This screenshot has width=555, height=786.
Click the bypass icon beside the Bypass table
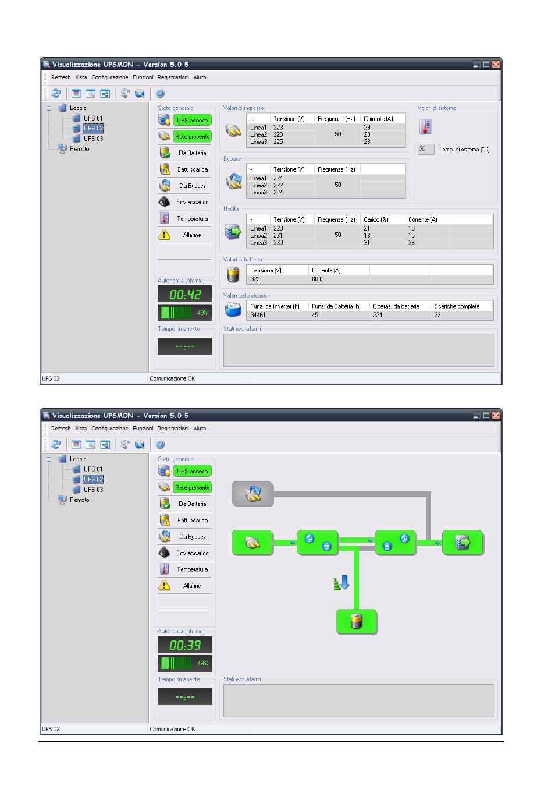(x=234, y=181)
